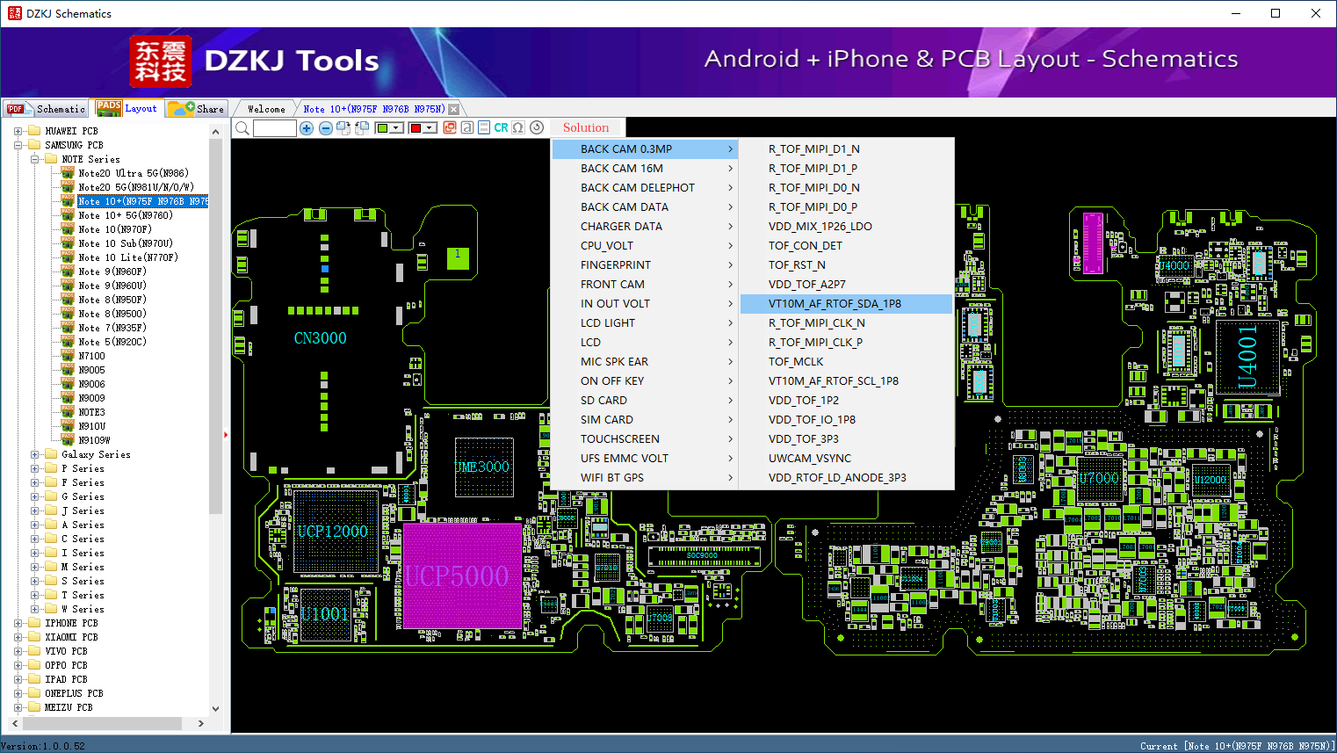Select N9109W in tree
This screenshot has height=753, width=1337.
pyautogui.click(x=94, y=440)
